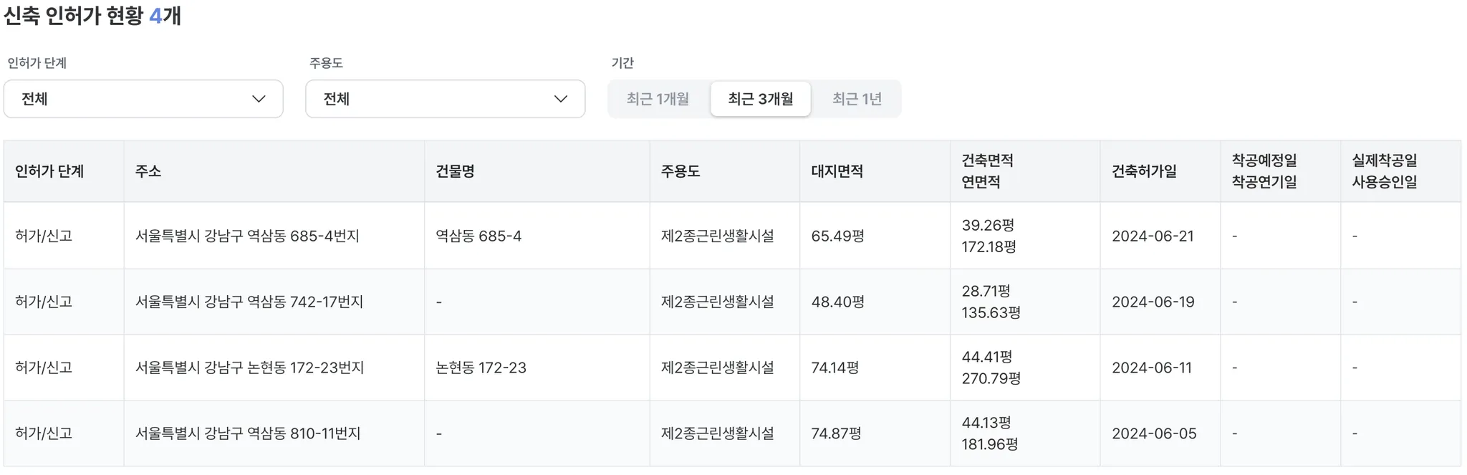Click the 2024-06-21 permit date cell

1153,236
